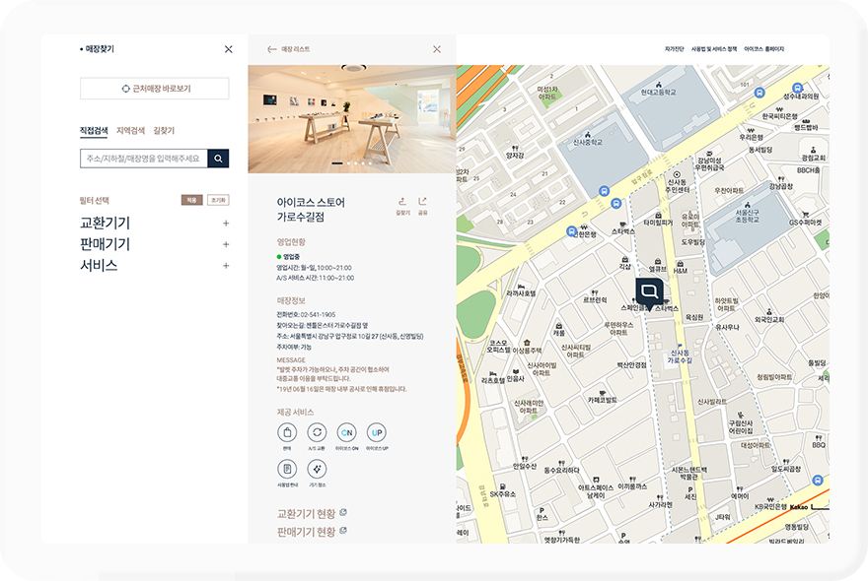Click the A/S 교환 refresh-arrows service icon
The width and height of the screenshot is (868, 581).
317,432
